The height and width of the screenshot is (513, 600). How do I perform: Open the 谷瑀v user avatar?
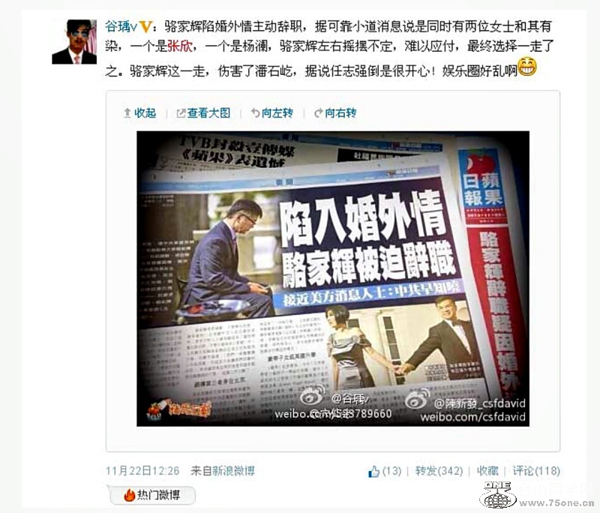[74, 42]
